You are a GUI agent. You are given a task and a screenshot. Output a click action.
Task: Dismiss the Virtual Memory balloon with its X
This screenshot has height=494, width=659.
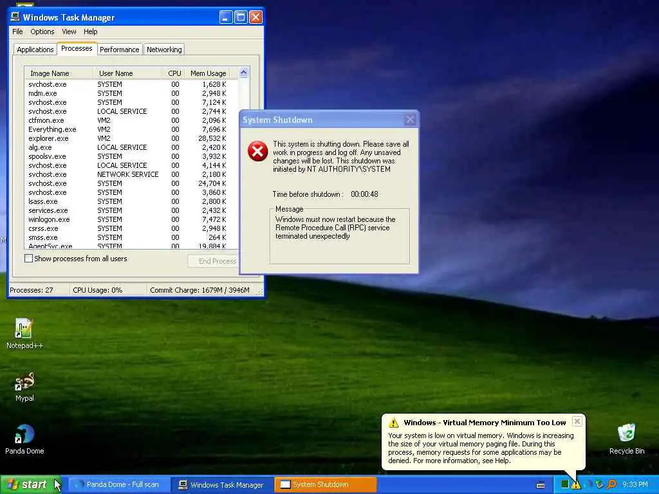tap(577, 421)
